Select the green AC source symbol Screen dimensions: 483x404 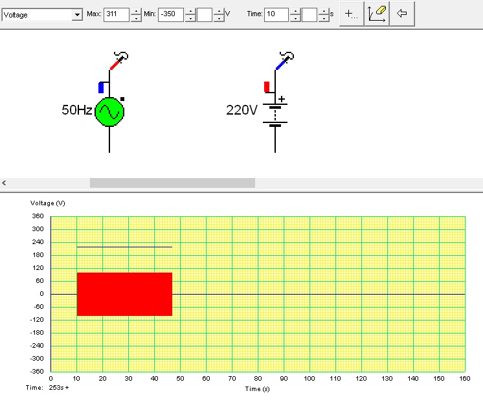109,112
